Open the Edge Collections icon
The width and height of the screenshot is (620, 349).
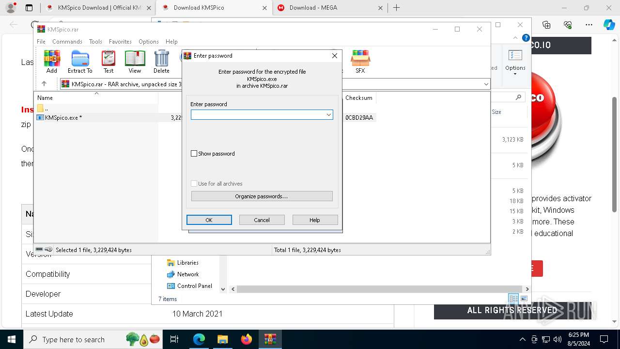click(x=546, y=25)
